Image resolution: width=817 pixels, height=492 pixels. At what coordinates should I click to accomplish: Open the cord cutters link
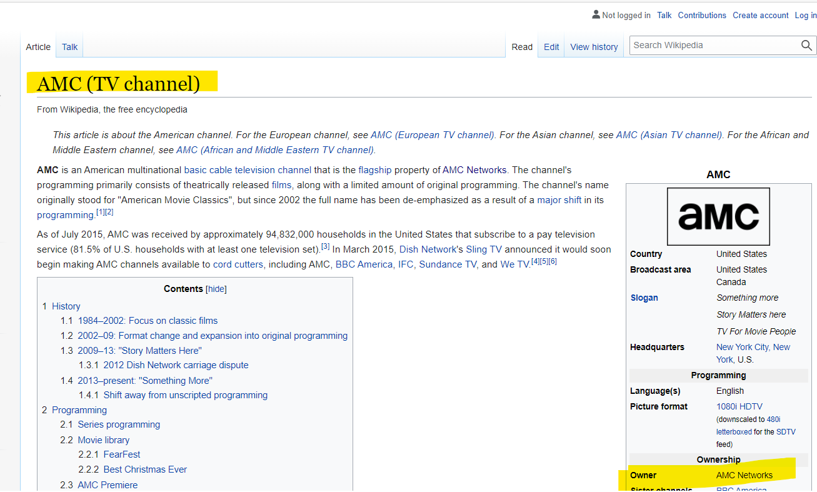tap(238, 264)
